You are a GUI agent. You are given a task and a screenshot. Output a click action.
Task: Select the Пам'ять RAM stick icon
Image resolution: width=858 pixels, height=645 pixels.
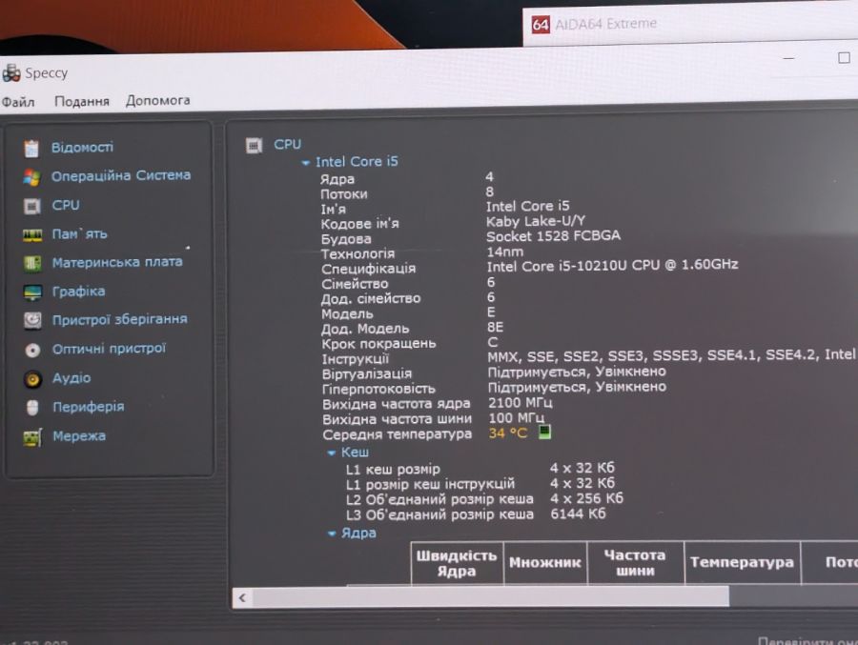(x=32, y=235)
